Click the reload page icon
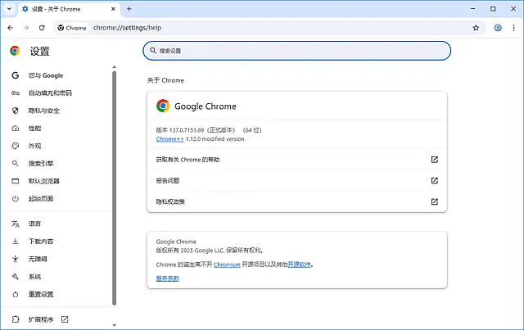Viewport: 524px width, 330px height. (42, 28)
